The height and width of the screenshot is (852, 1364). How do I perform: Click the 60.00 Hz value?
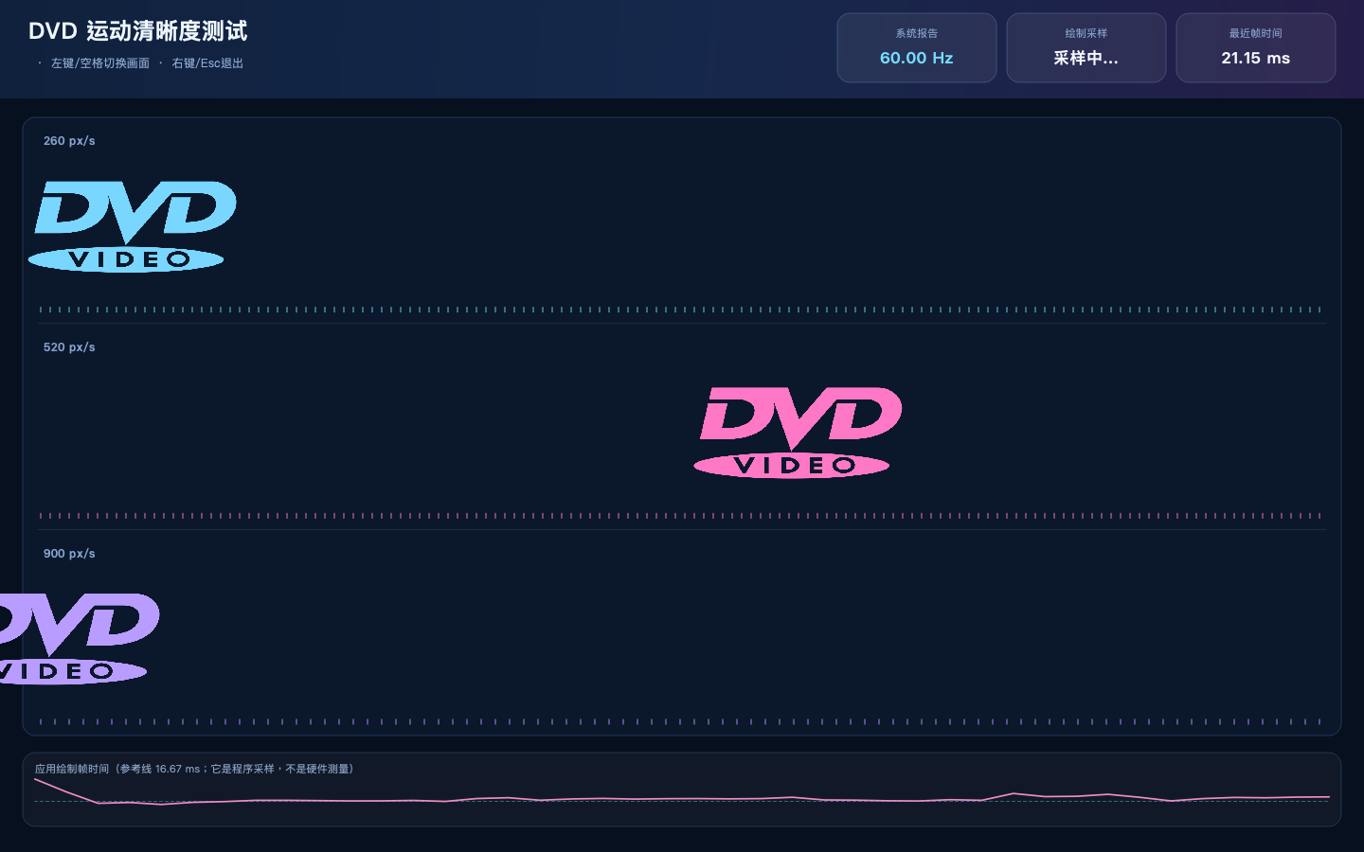[x=916, y=58]
